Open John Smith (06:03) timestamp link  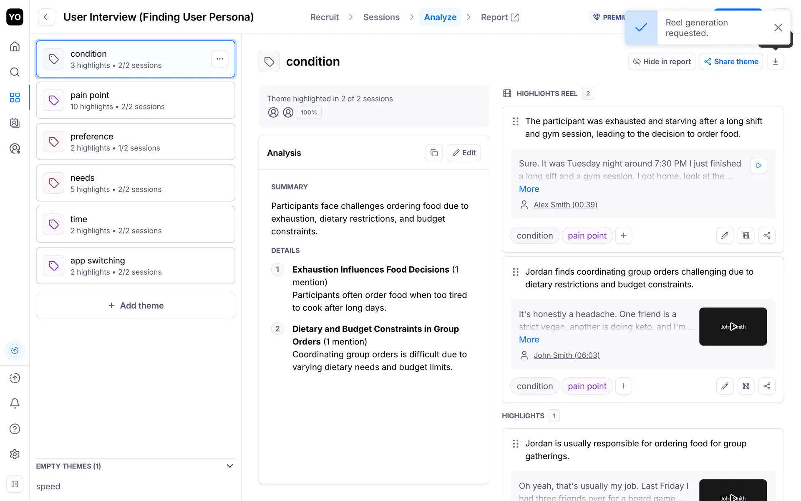click(566, 355)
